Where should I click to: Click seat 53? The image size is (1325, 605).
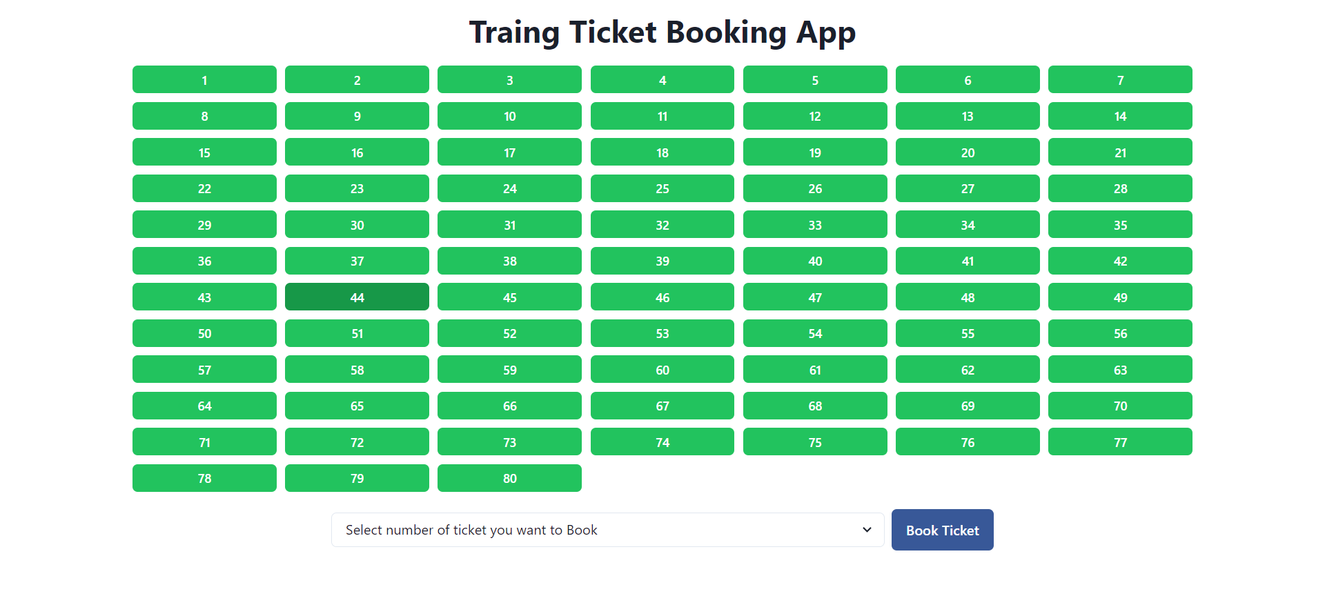[662, 333]
